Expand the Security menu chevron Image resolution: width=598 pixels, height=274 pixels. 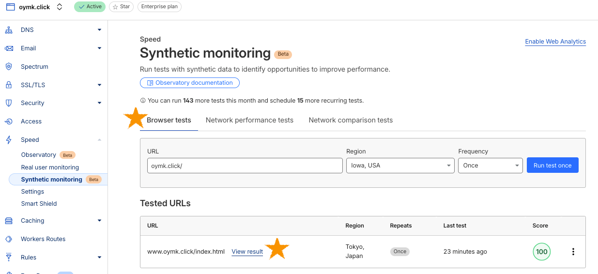click(x=99, y=103)
